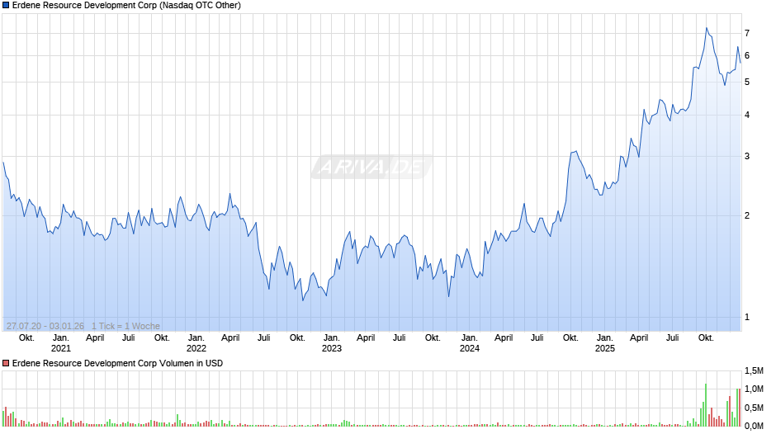Click the blue legend square beside Erdene Resource Development Corp
Viewport: 776px width, 434px height.
pos(6,6)
